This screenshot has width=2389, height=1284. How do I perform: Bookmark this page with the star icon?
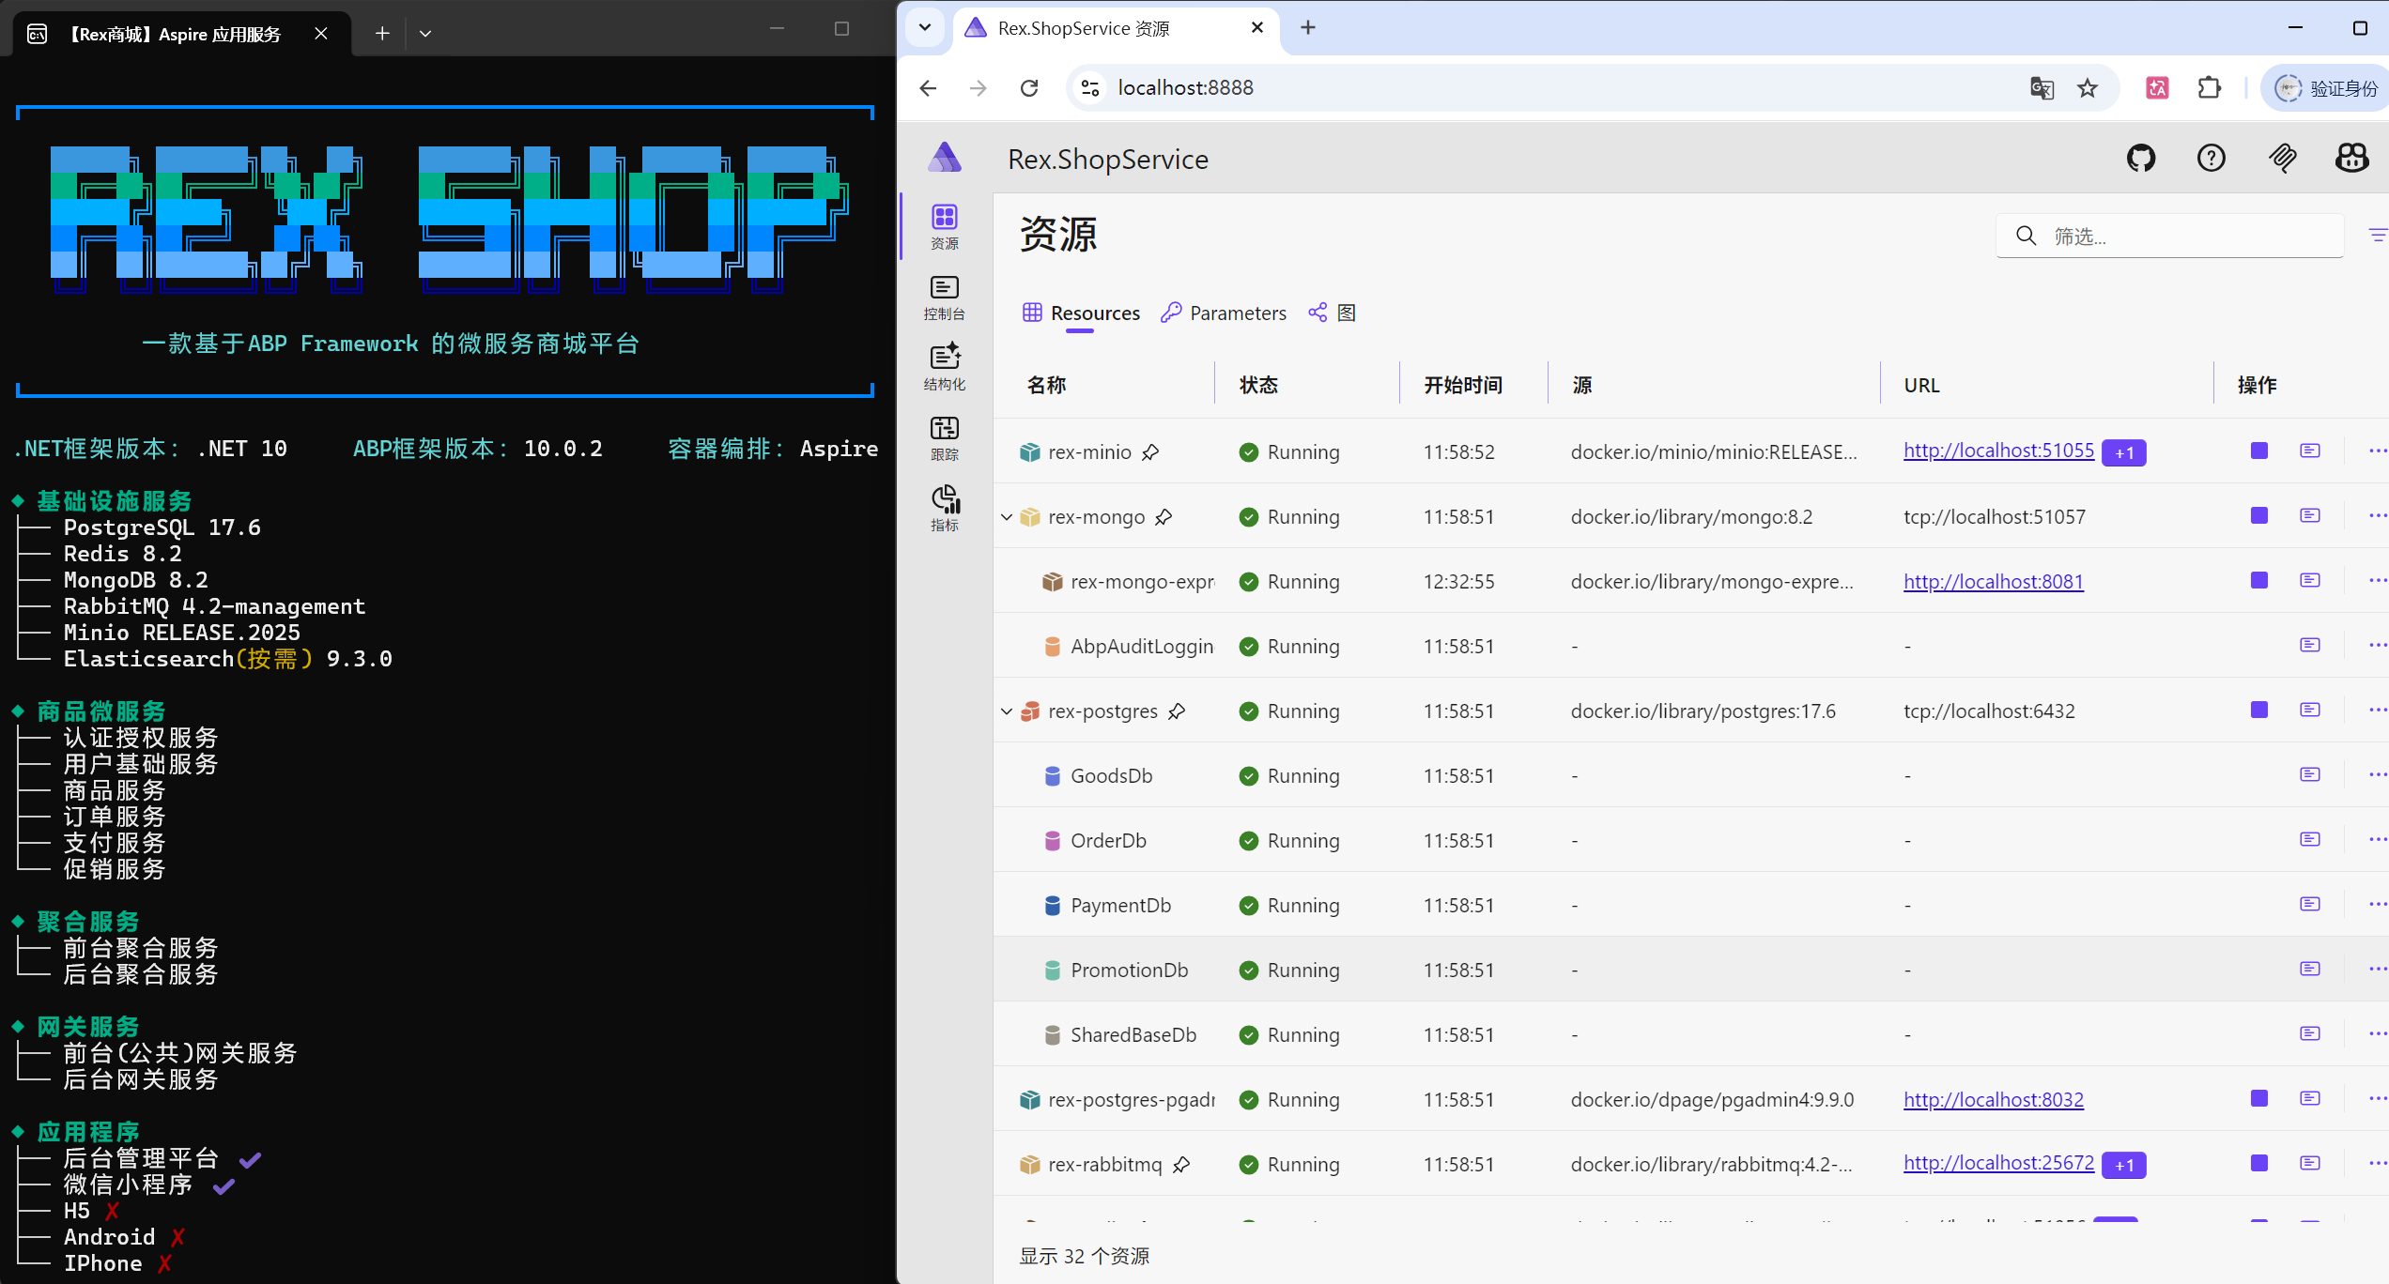coord(2088,88)
